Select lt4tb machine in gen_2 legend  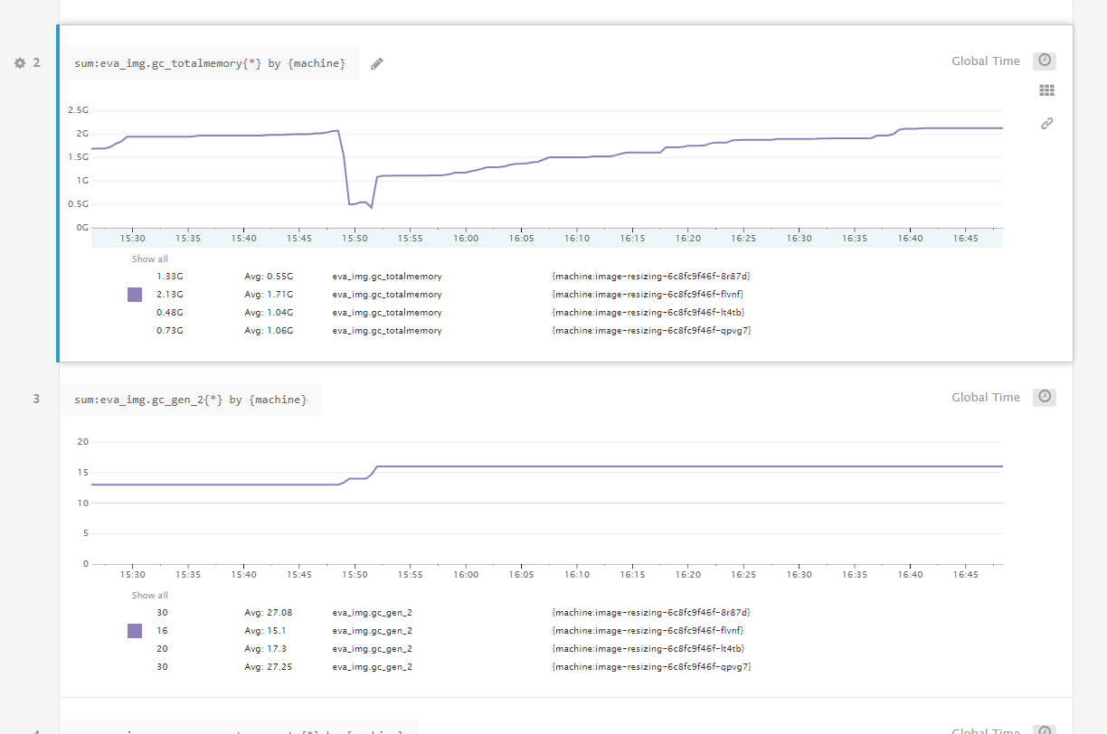(x=648, y=649)
